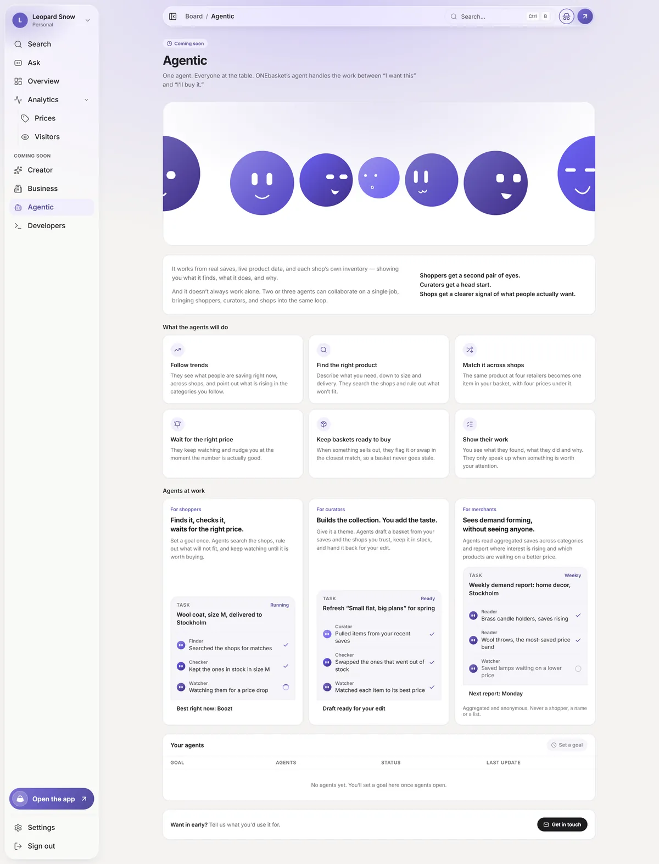659x864 pixels.
Task: Click incognito glasses icon in top bar
Action: [566, 16]
